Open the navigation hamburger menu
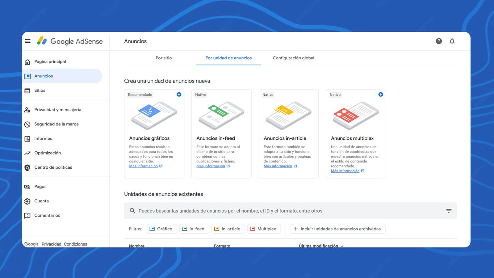The image size is (494, 278). [x=28, y=41]
